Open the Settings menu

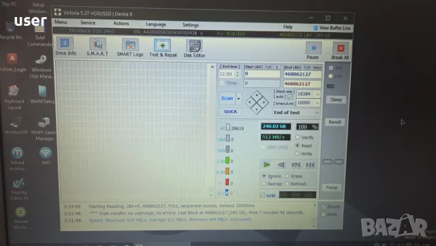coord(191,25)
